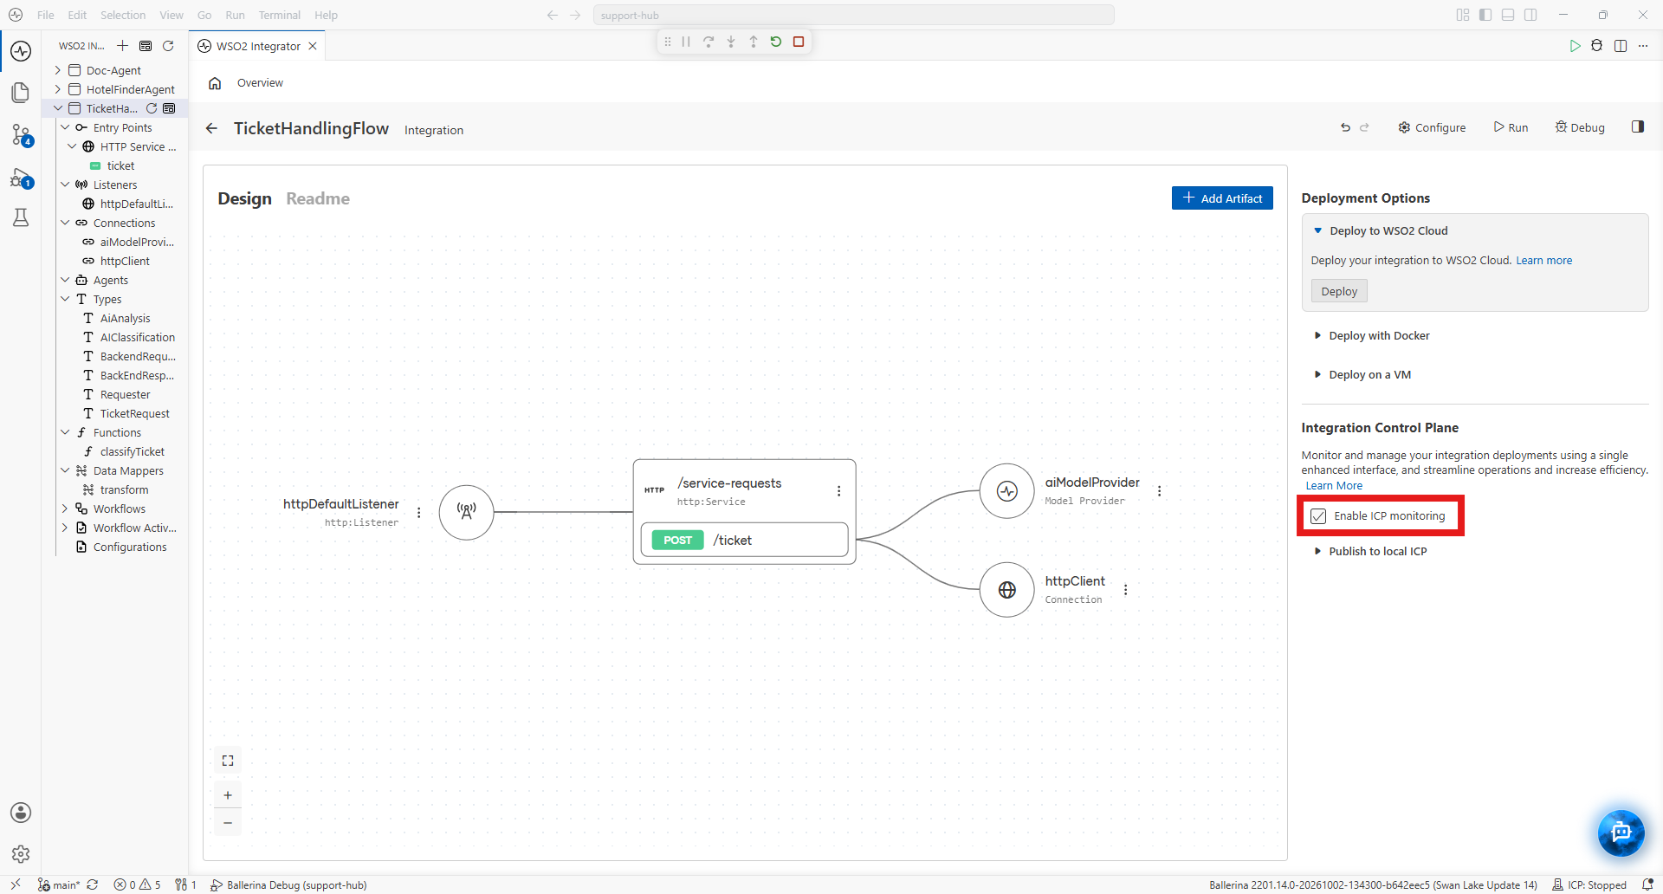Switch to the Readme tab
This screenshot has height=894, width=1663.
(x=318, y=198)
